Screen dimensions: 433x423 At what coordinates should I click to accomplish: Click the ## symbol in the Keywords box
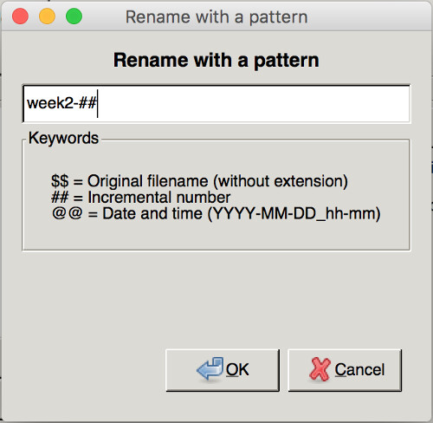pyautogui.click(x=60, y=198)
